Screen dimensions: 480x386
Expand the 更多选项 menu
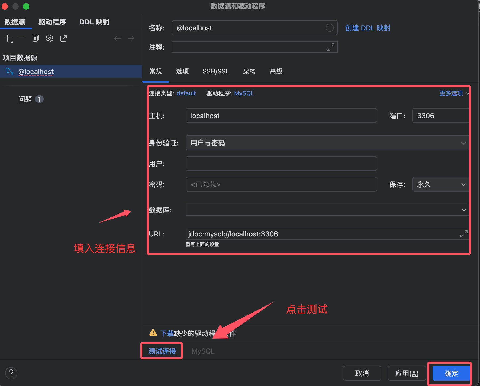[x=454, y=93]
